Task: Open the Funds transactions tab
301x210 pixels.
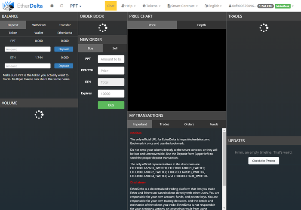Action: [214, 124]
